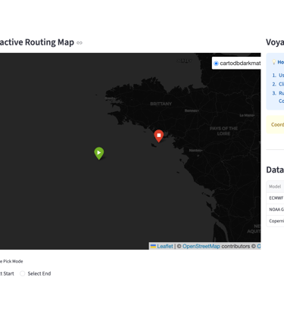Viewport: 284px width, 333px height.
Task: Click the Model column header
Action: tap(275, 186)
